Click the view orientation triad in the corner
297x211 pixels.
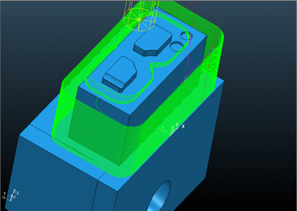pyautogui.click(x=10, y=195)
